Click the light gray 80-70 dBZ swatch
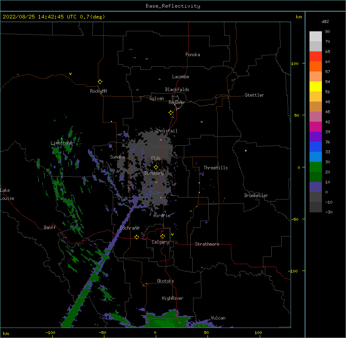 pos(315,37)
